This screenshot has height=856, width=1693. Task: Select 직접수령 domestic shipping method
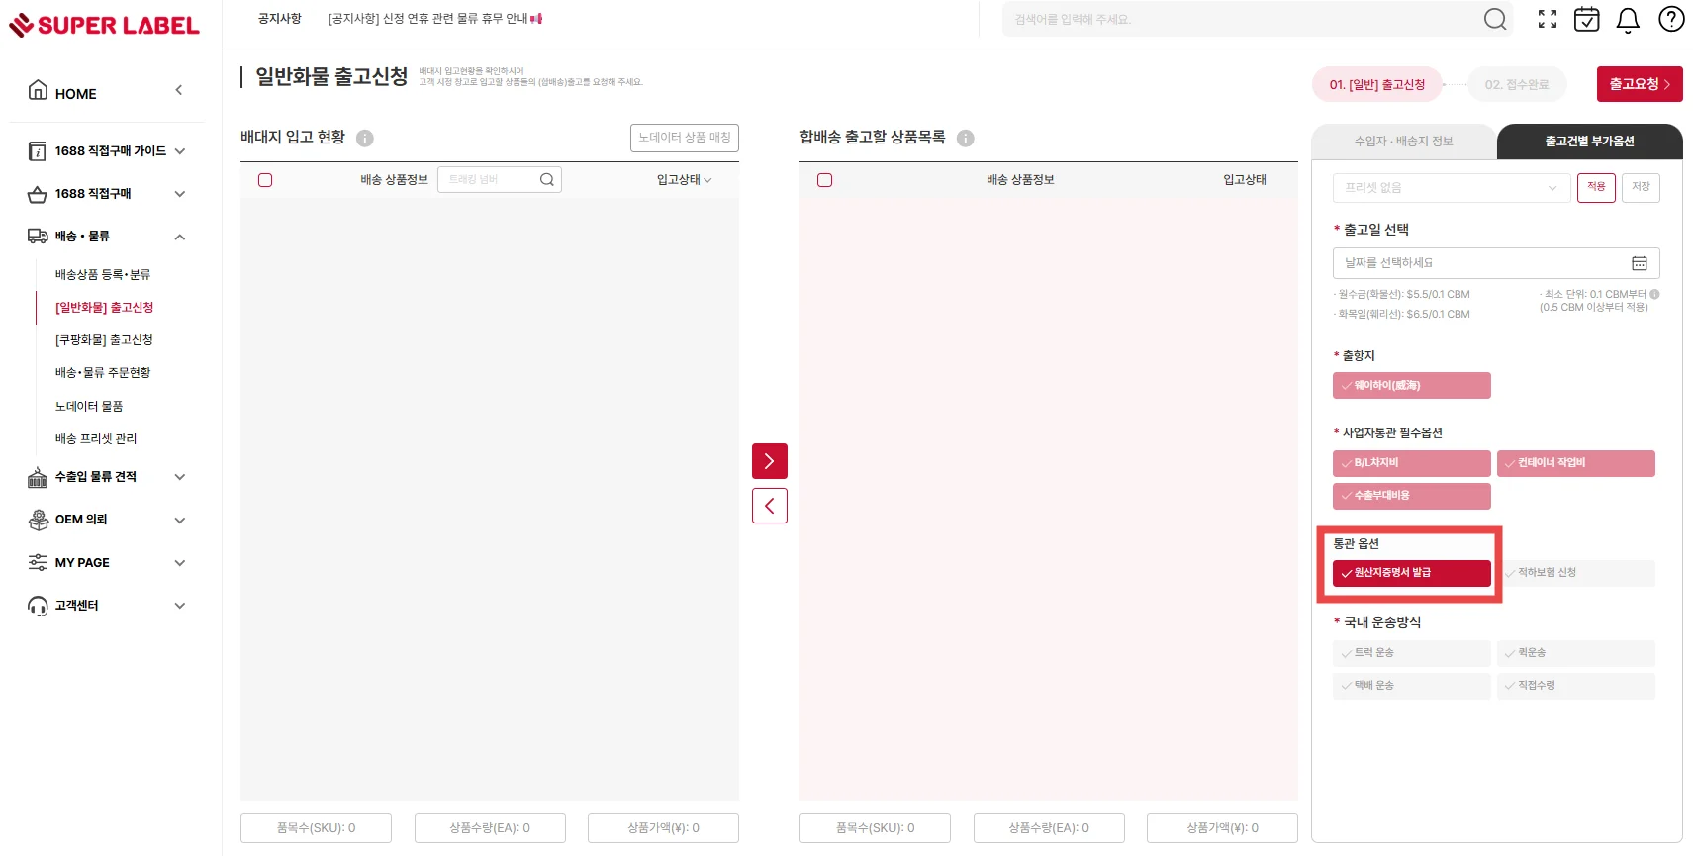click(x=1576, y=686)
